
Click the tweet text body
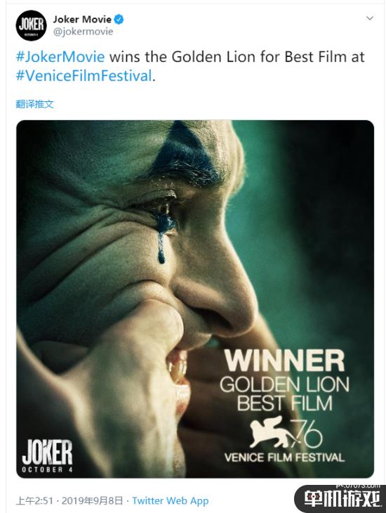click(190, 66)
